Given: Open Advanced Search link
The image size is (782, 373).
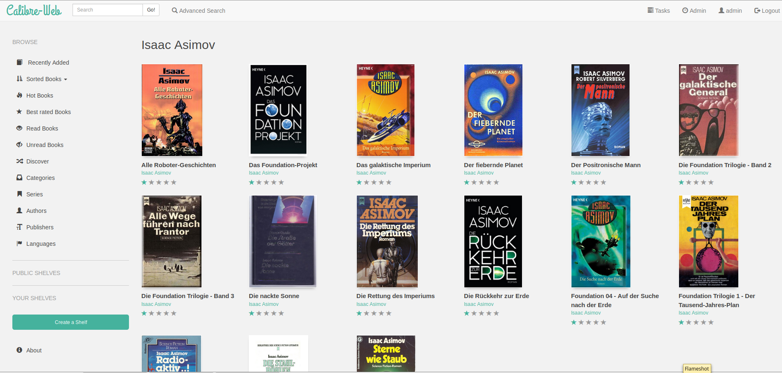Looking at the screenshot, I should pos(198,11).
